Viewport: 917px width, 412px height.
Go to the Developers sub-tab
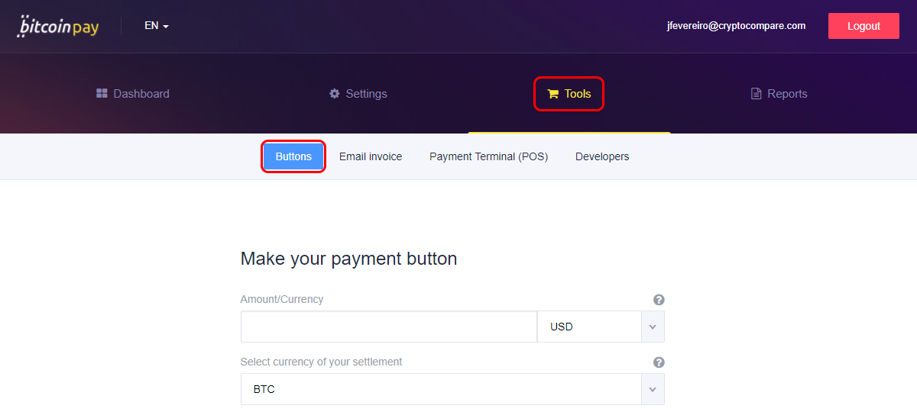point(602,156)
